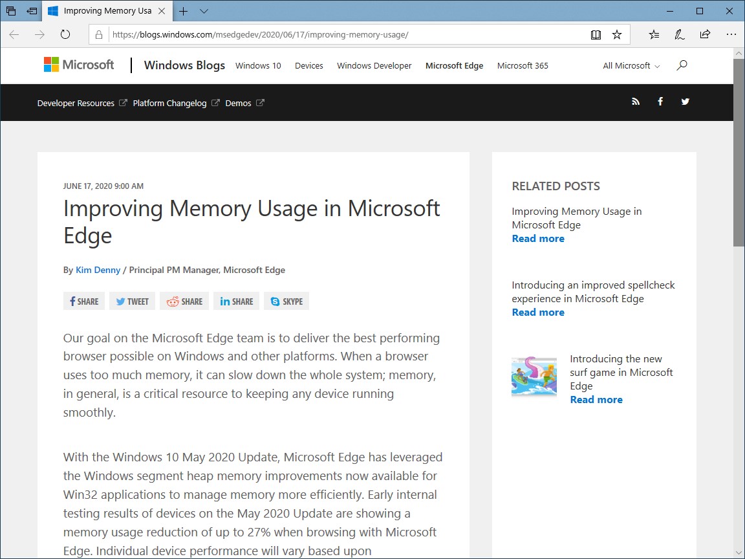
Task: Open author link Kim Denny
Action: pos(98,270)
